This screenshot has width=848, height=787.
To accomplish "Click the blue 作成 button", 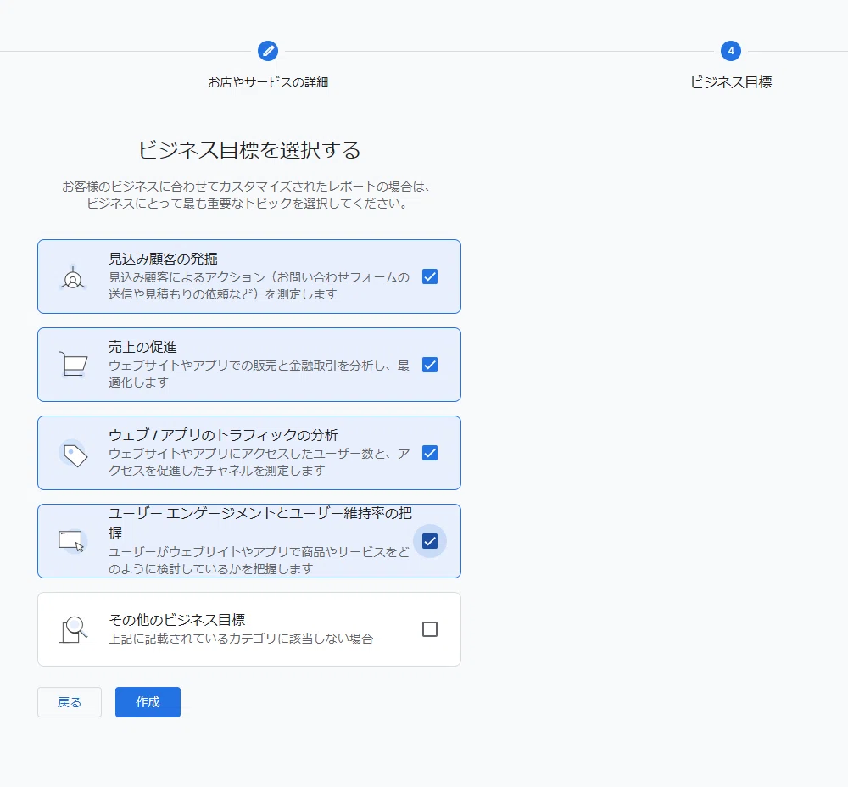I will point(148,702).
